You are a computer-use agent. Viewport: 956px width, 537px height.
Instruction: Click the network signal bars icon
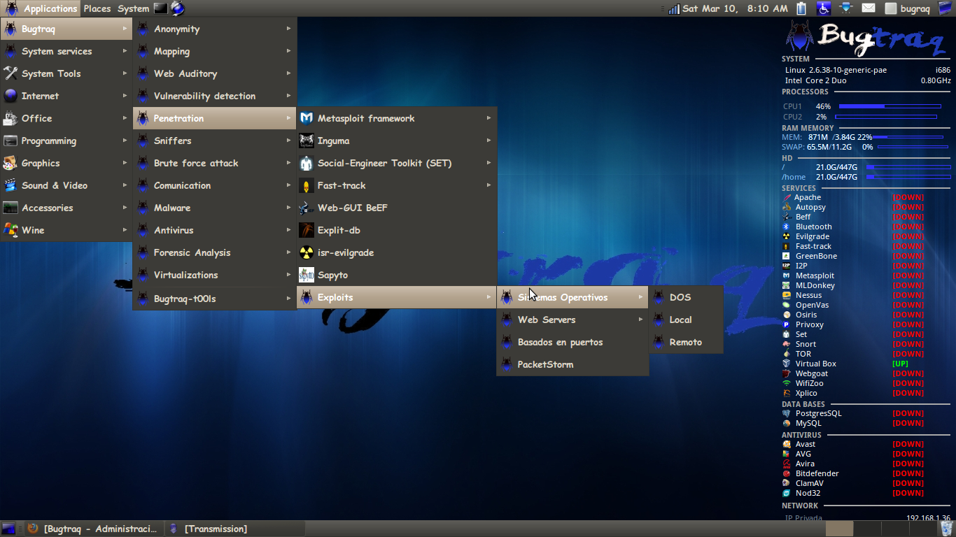pos(674,8)
